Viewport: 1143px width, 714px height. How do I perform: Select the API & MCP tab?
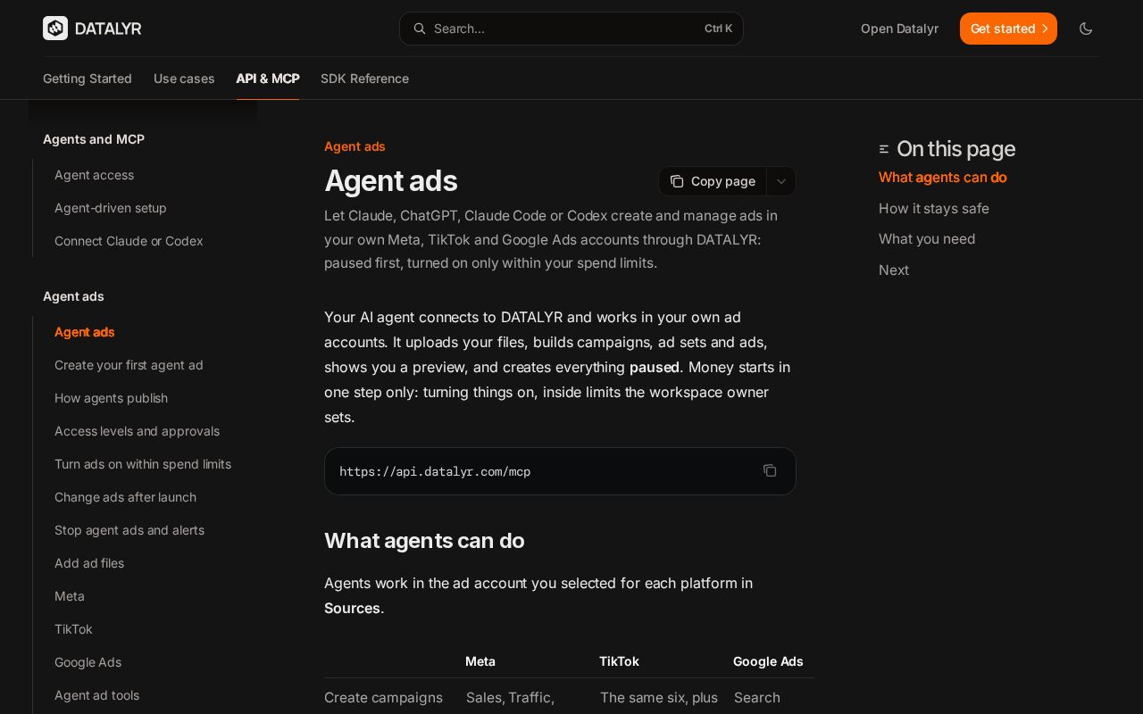tap(268, 79)
